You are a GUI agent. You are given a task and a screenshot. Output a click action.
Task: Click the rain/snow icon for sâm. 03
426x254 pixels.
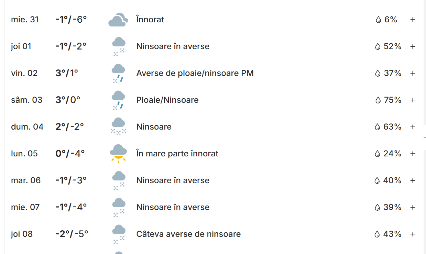(118, 100)
